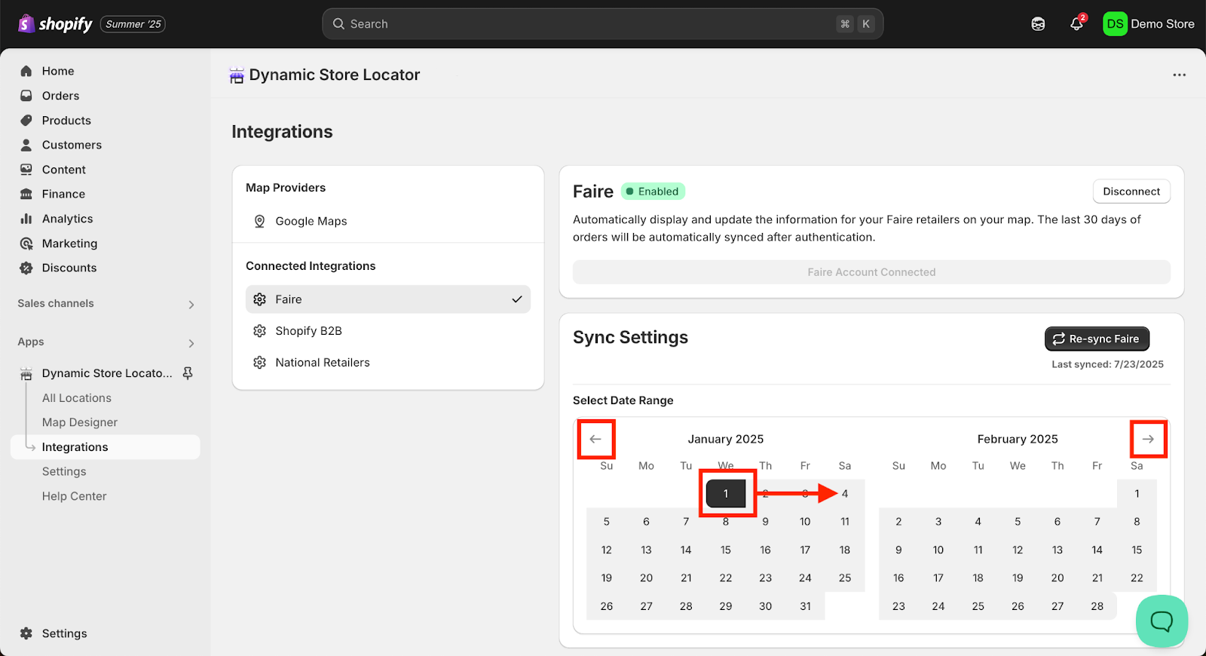Go to next month in calendar

1148,439
